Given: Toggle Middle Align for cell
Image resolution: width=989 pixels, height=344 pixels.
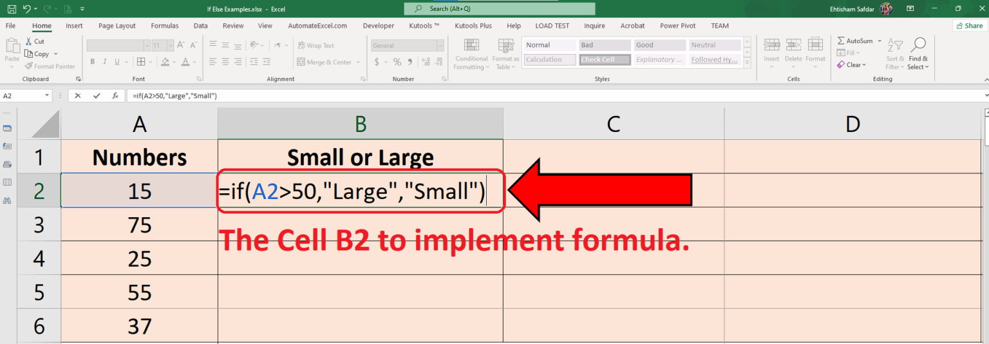Looking at the screenshot, I should click(225, 45).
